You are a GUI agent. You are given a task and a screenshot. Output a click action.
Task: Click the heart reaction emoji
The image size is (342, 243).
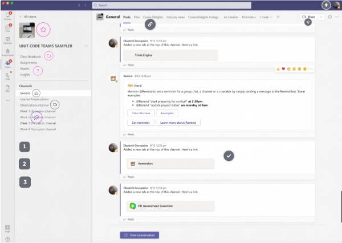point(284,69)
